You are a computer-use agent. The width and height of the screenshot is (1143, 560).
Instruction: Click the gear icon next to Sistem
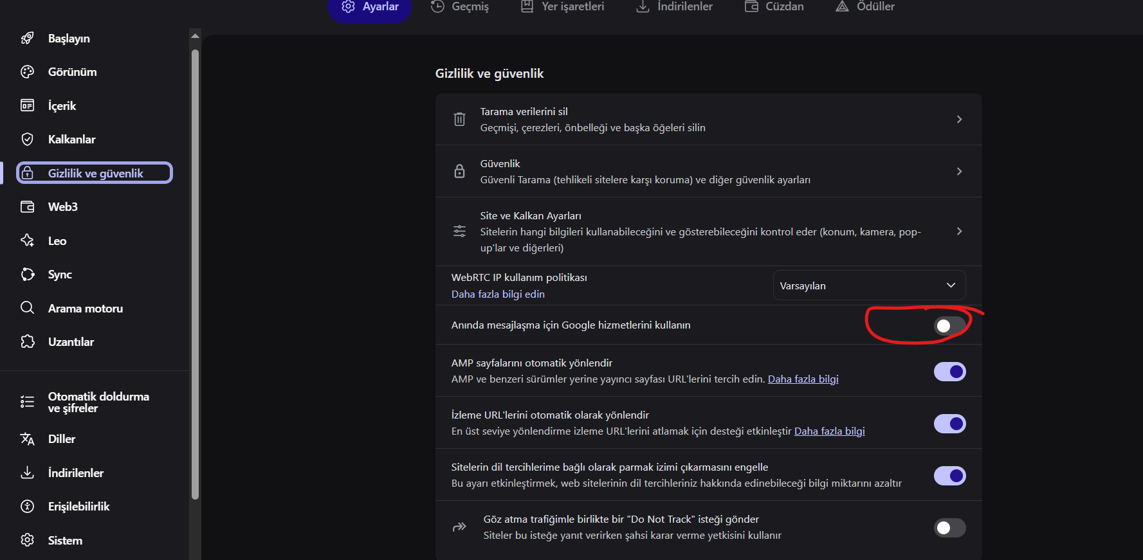(27, 540)
